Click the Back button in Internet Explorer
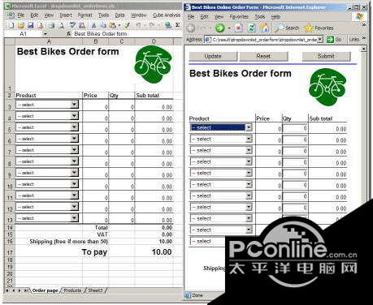 point(191,28)
